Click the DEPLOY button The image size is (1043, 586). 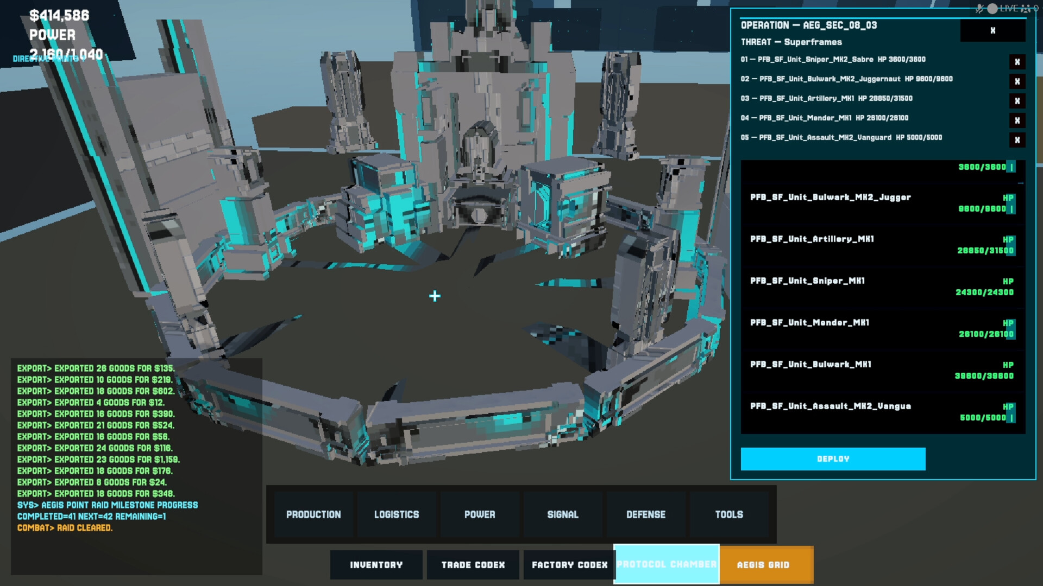coord(833,459)
